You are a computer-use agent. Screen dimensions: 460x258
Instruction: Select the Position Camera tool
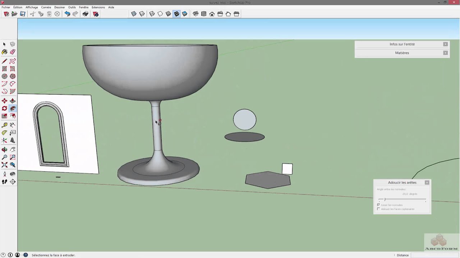pyautogui.click(x=4, y=174)
